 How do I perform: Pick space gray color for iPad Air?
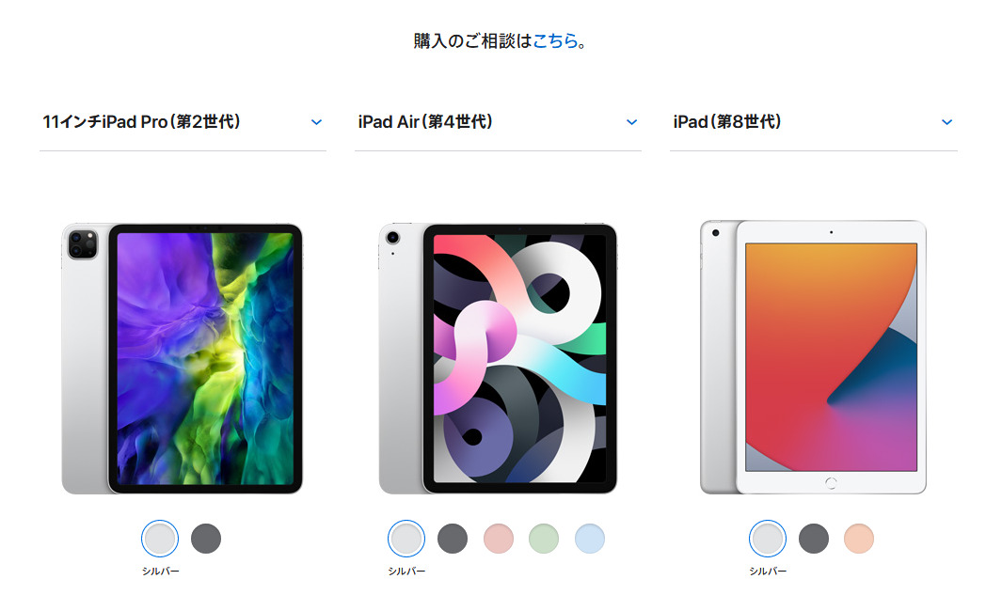coord(453,539)
